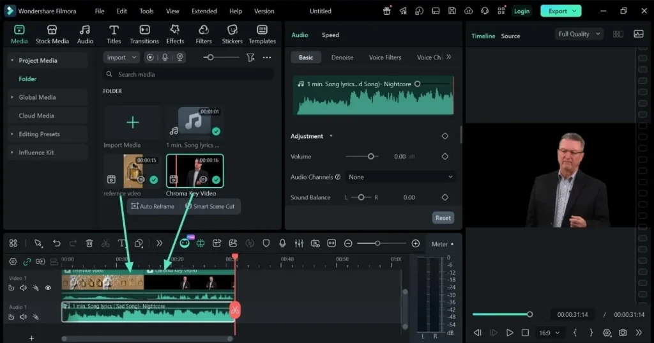Mute the Audio 1 track speaker
The image size is (654, 343).
tap(24, 317)
